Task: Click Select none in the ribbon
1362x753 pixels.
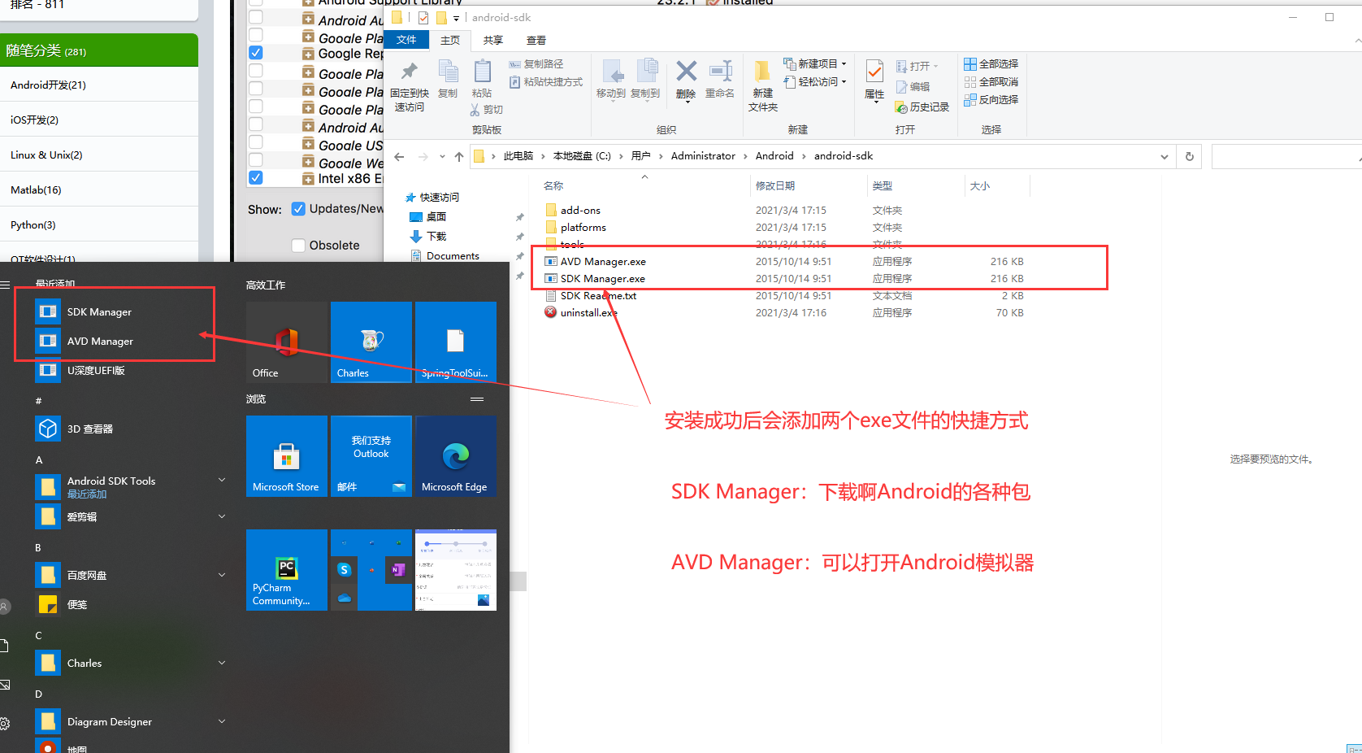Action: 991,82
